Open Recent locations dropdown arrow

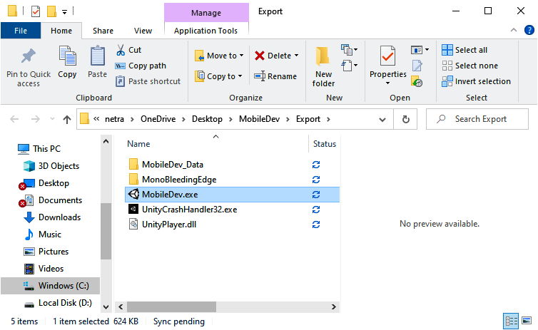(x=52, y=119)
